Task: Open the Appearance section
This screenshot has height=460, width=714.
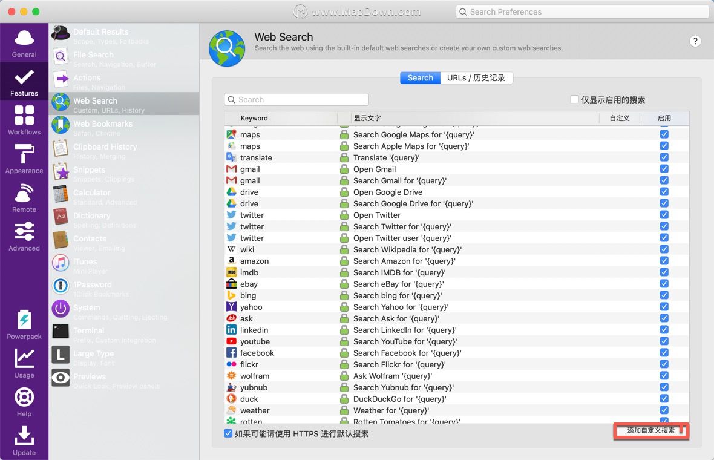Action: coord(24,159)
